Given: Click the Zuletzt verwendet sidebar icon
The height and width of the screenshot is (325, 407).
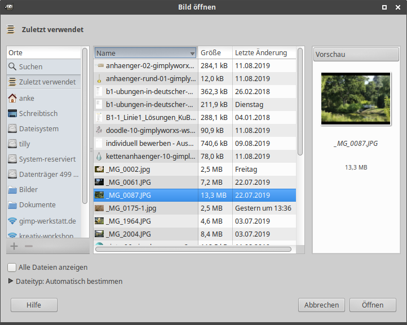Looking at the screenshot, I should click(12, 82).
